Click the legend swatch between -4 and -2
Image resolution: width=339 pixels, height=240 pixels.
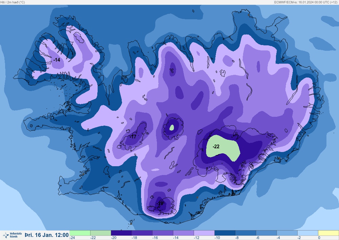287,233
